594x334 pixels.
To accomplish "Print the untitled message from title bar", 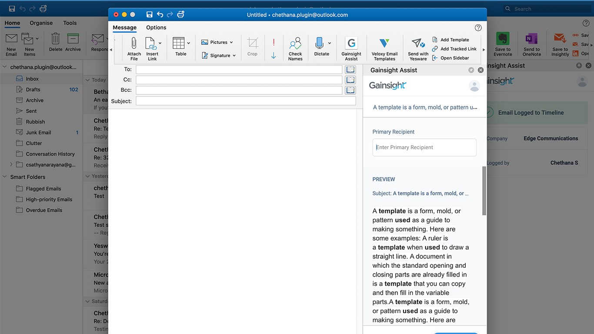I will point(181,15).
